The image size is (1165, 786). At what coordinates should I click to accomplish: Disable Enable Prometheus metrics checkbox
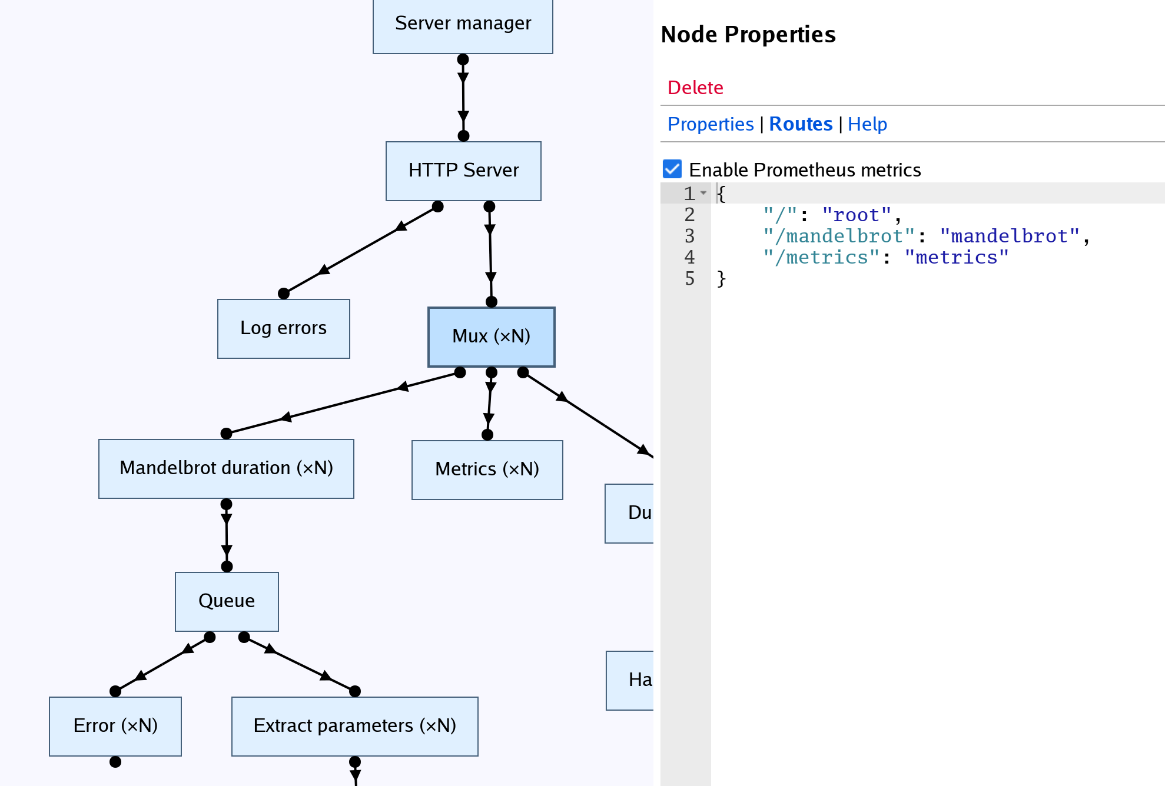coord(672,169)
